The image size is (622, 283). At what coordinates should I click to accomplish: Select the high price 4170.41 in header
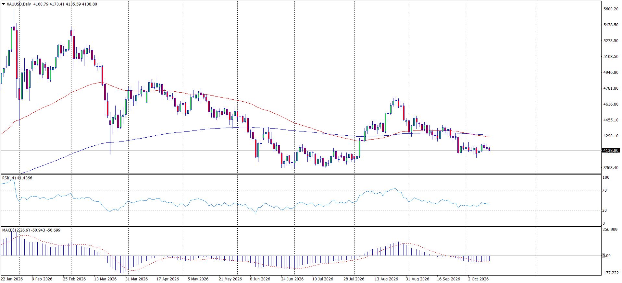57,4
